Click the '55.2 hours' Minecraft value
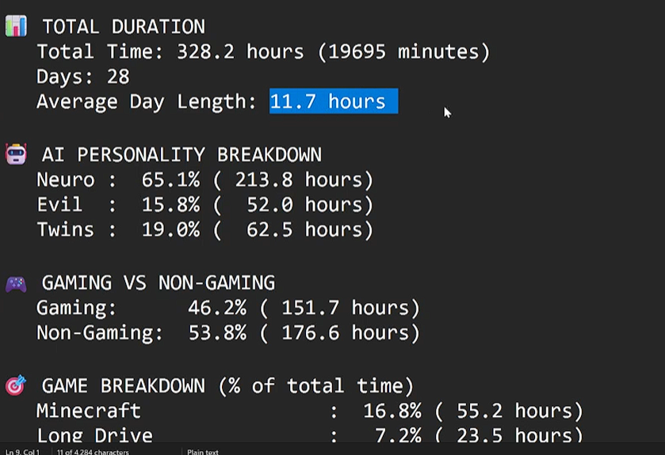The image size is (665, 455). pyautogui.click(x=515, y=411)
